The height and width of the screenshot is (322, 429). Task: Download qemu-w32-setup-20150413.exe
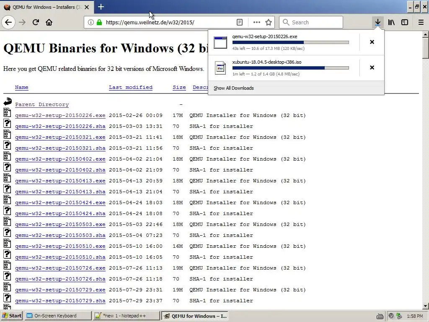(60, 181)
